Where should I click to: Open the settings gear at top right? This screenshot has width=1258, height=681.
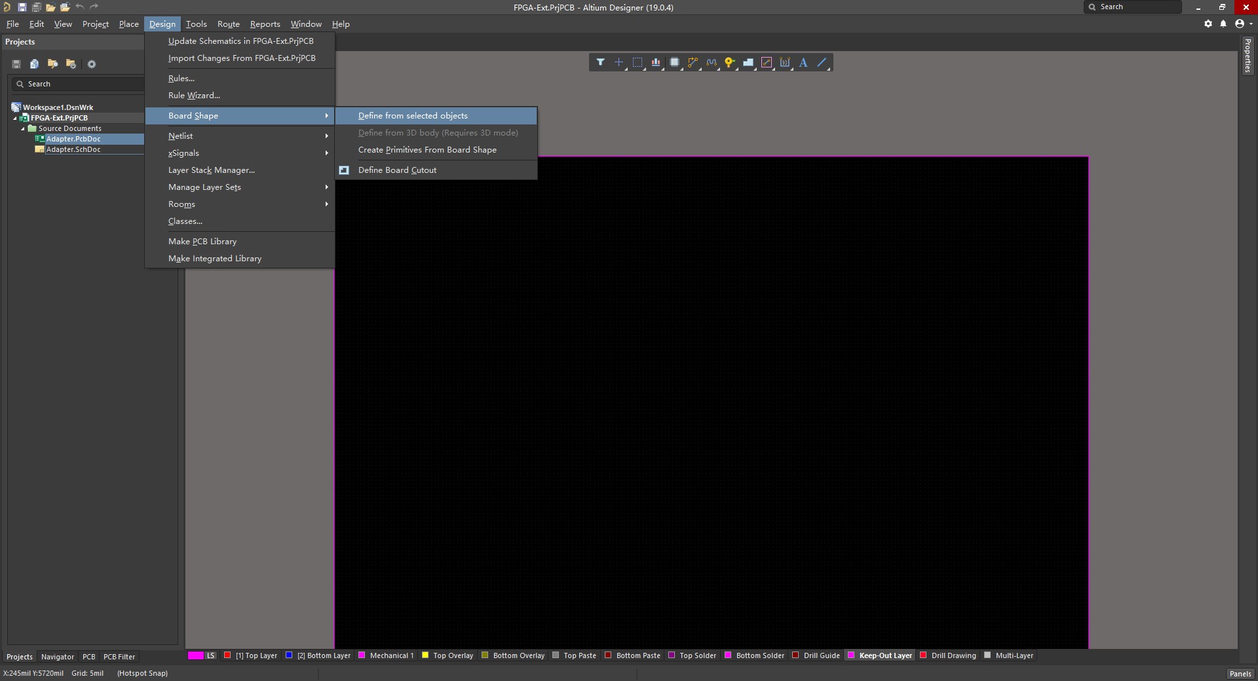1208,24
